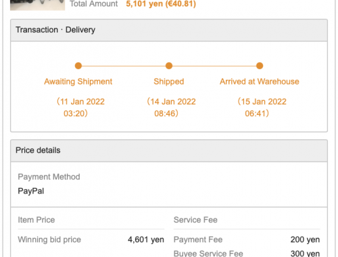
Task: Click the Payment Fee 200 yen amount
Action: point(305,239)
